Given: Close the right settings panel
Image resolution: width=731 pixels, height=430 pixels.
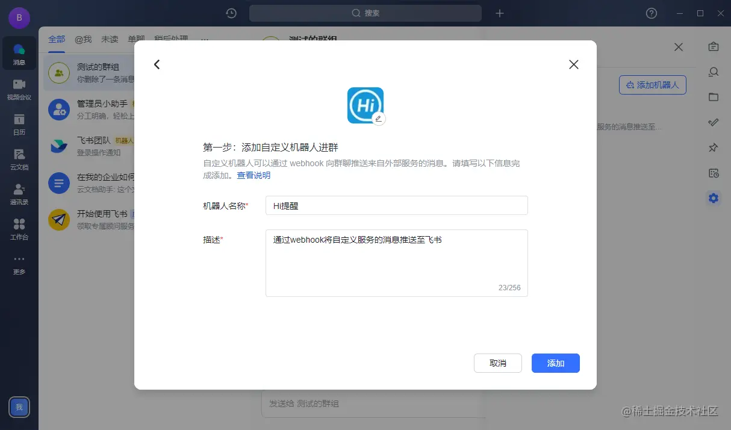Looking at the screenshot, I should click(x=679, y=47).
